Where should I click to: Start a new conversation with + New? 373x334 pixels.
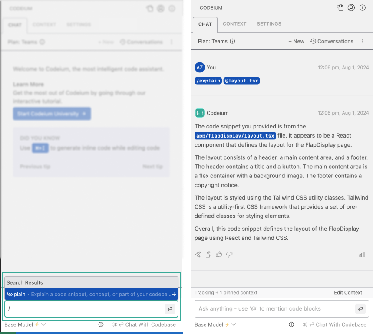click(x=296, y=41)
